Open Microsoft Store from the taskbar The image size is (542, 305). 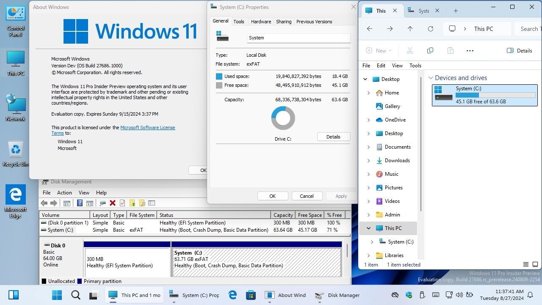pyautogui.click(x=251, y=295)
